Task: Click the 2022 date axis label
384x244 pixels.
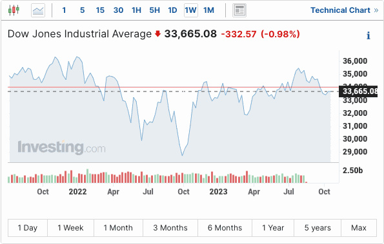Action: point(77,192)
